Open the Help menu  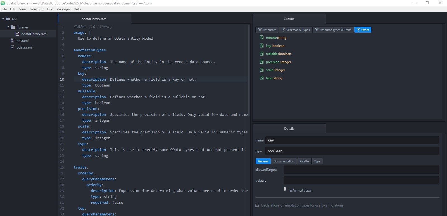point(77,9)
